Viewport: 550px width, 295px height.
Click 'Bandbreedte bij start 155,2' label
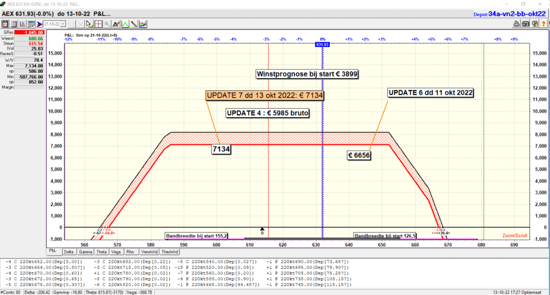click(196, 236)
